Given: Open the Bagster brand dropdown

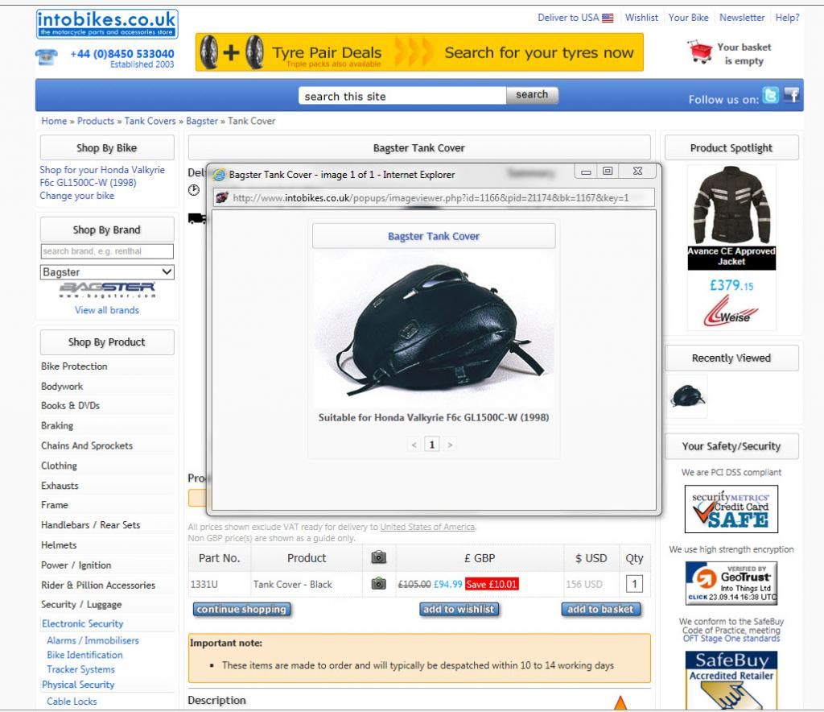Looking at the screenshot, I should click(x=107, y=272).
